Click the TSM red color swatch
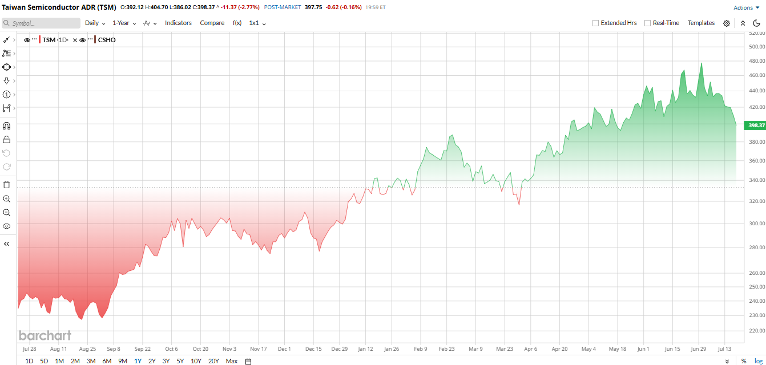766x365 pixels. pos(39,40)
